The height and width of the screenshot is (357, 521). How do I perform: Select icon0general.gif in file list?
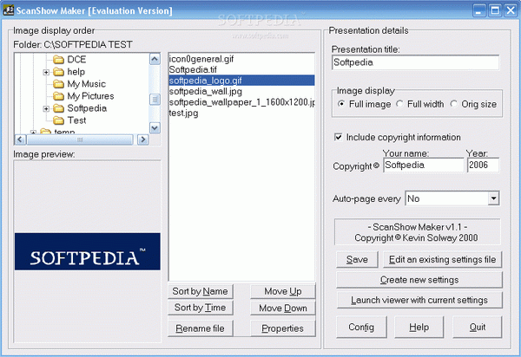[242, 59]
